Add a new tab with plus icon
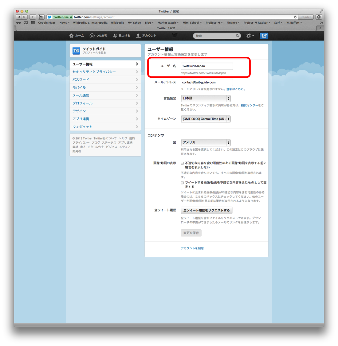 click(x=320, y=28)
